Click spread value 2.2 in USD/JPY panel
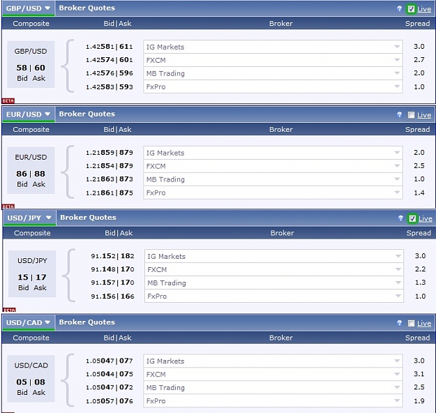 point(420,269)
